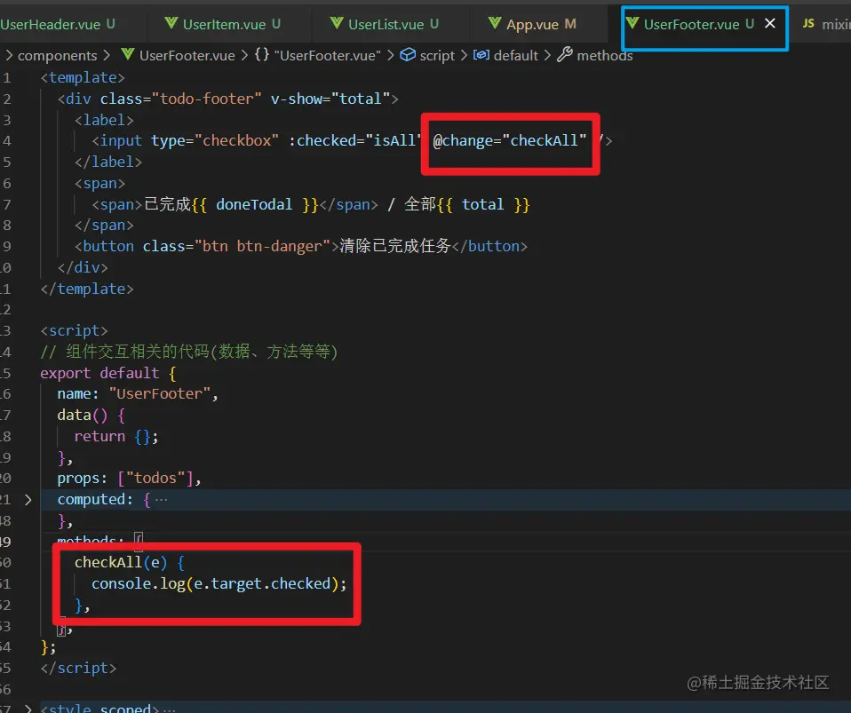851x713 pixels.
Task: Open the methods breadcrumb
Action: (x=605, y=55)
